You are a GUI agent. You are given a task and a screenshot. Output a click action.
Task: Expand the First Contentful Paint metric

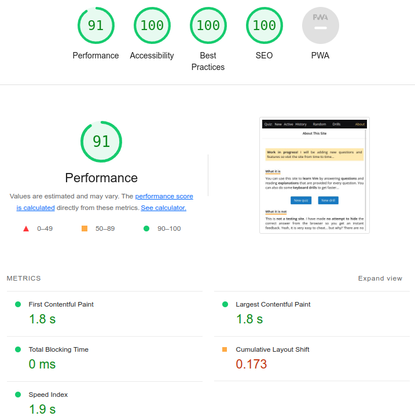click(x=61, y=304)
